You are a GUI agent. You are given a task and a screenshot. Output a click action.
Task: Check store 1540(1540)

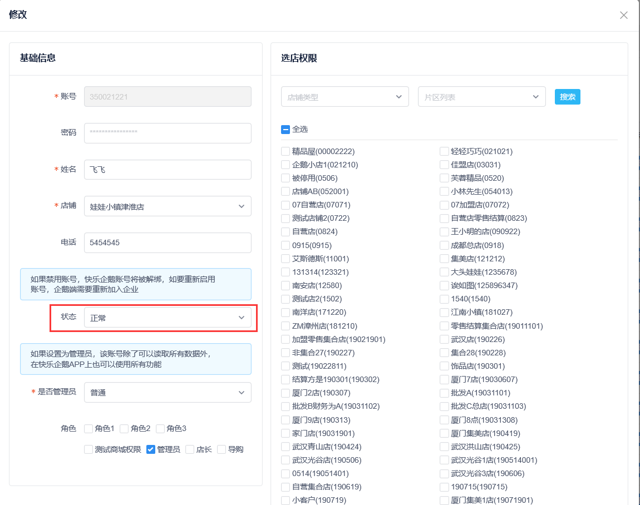coord(444,299)
